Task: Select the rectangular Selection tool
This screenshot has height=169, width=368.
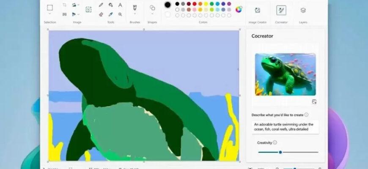Action: point(50,8)
